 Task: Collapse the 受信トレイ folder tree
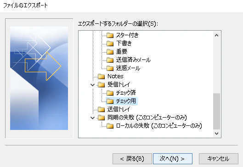pyautogui.click(x=92, y=85)
